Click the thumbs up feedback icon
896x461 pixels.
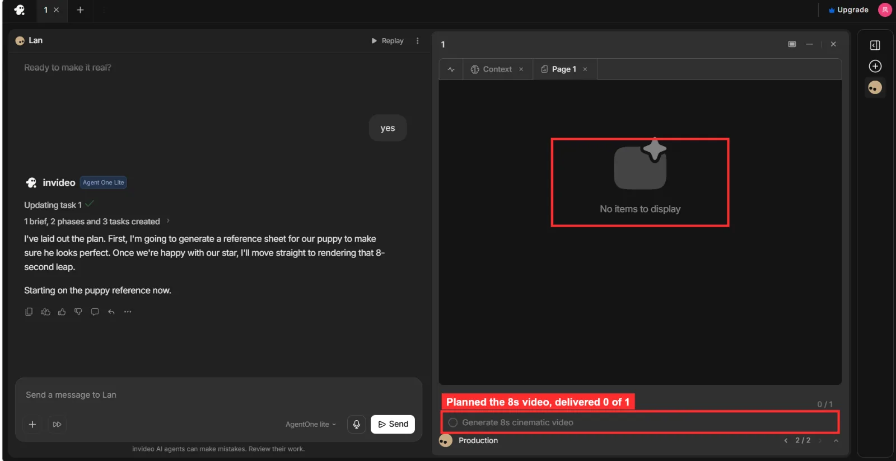(62, 312)
